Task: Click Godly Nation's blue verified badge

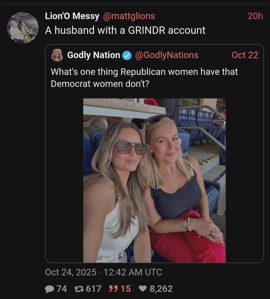Action: tap(127, 55)
